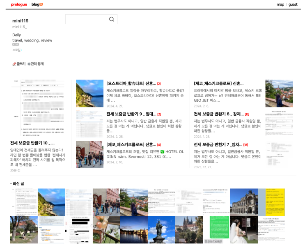Screen dimensions: 305x247
Task: Open the balloons and painting thumbnail
Action: coord(106,230)
